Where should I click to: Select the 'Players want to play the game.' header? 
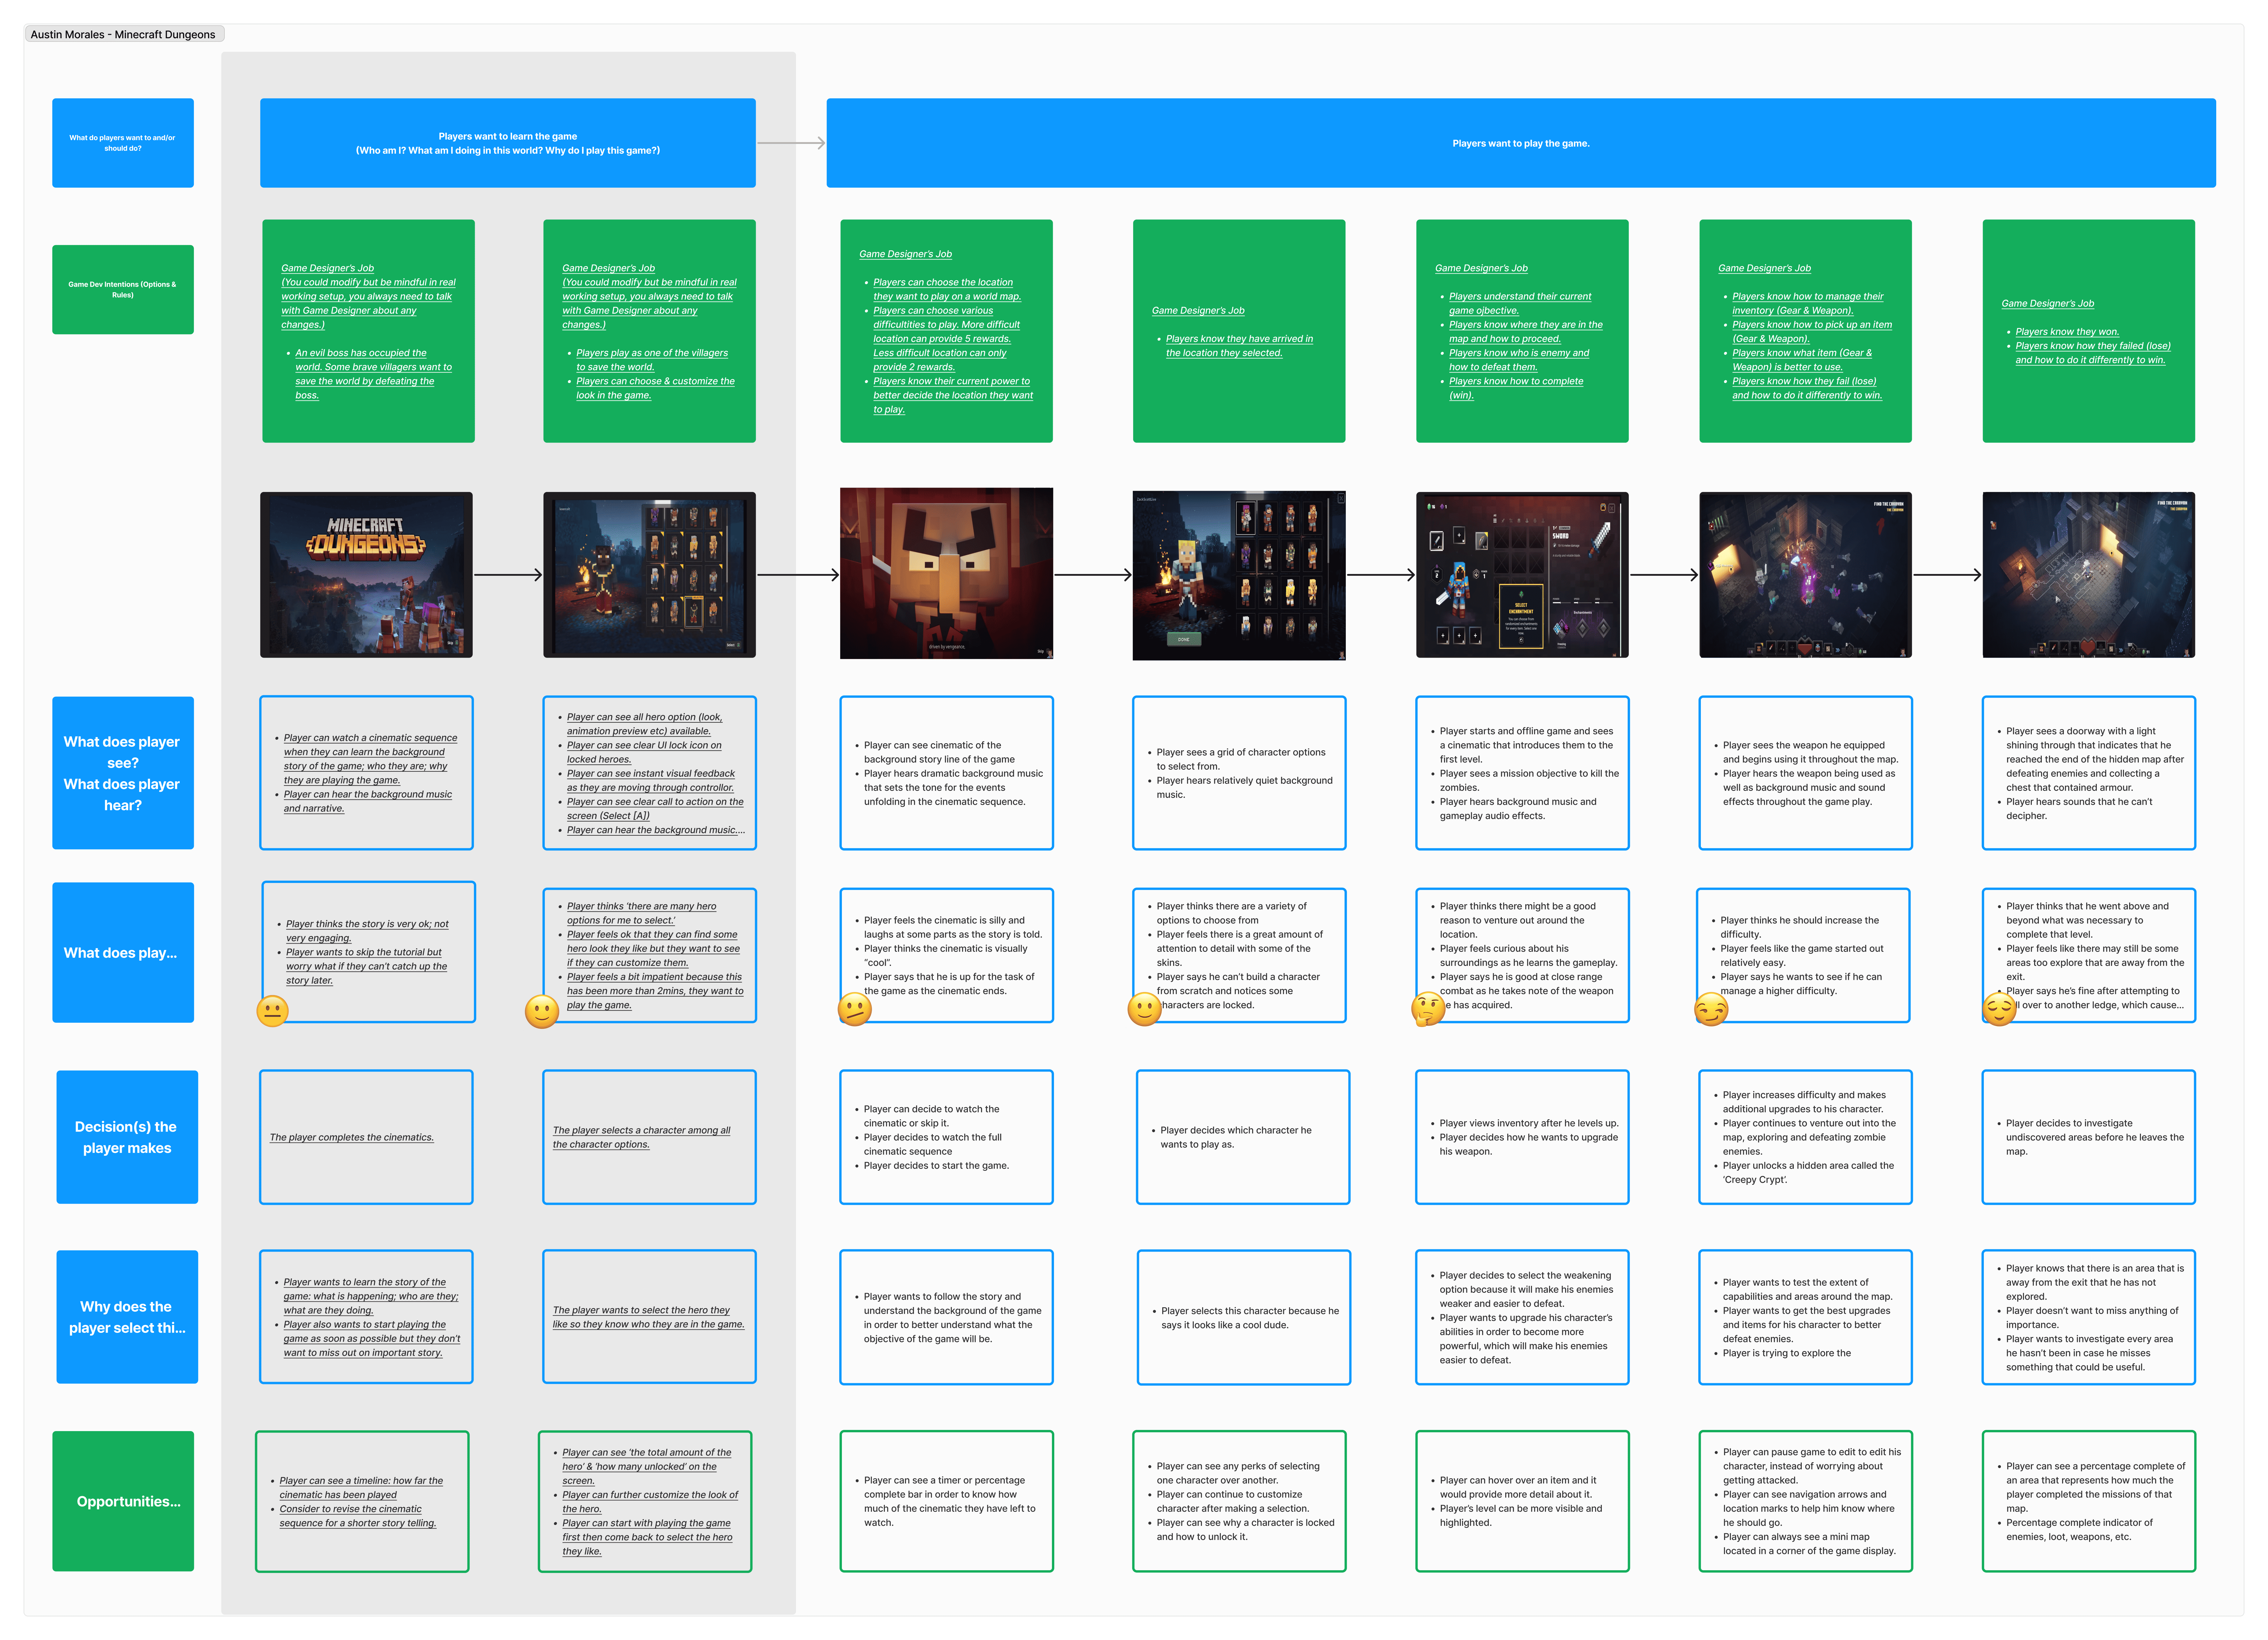tap(1521, 143)
